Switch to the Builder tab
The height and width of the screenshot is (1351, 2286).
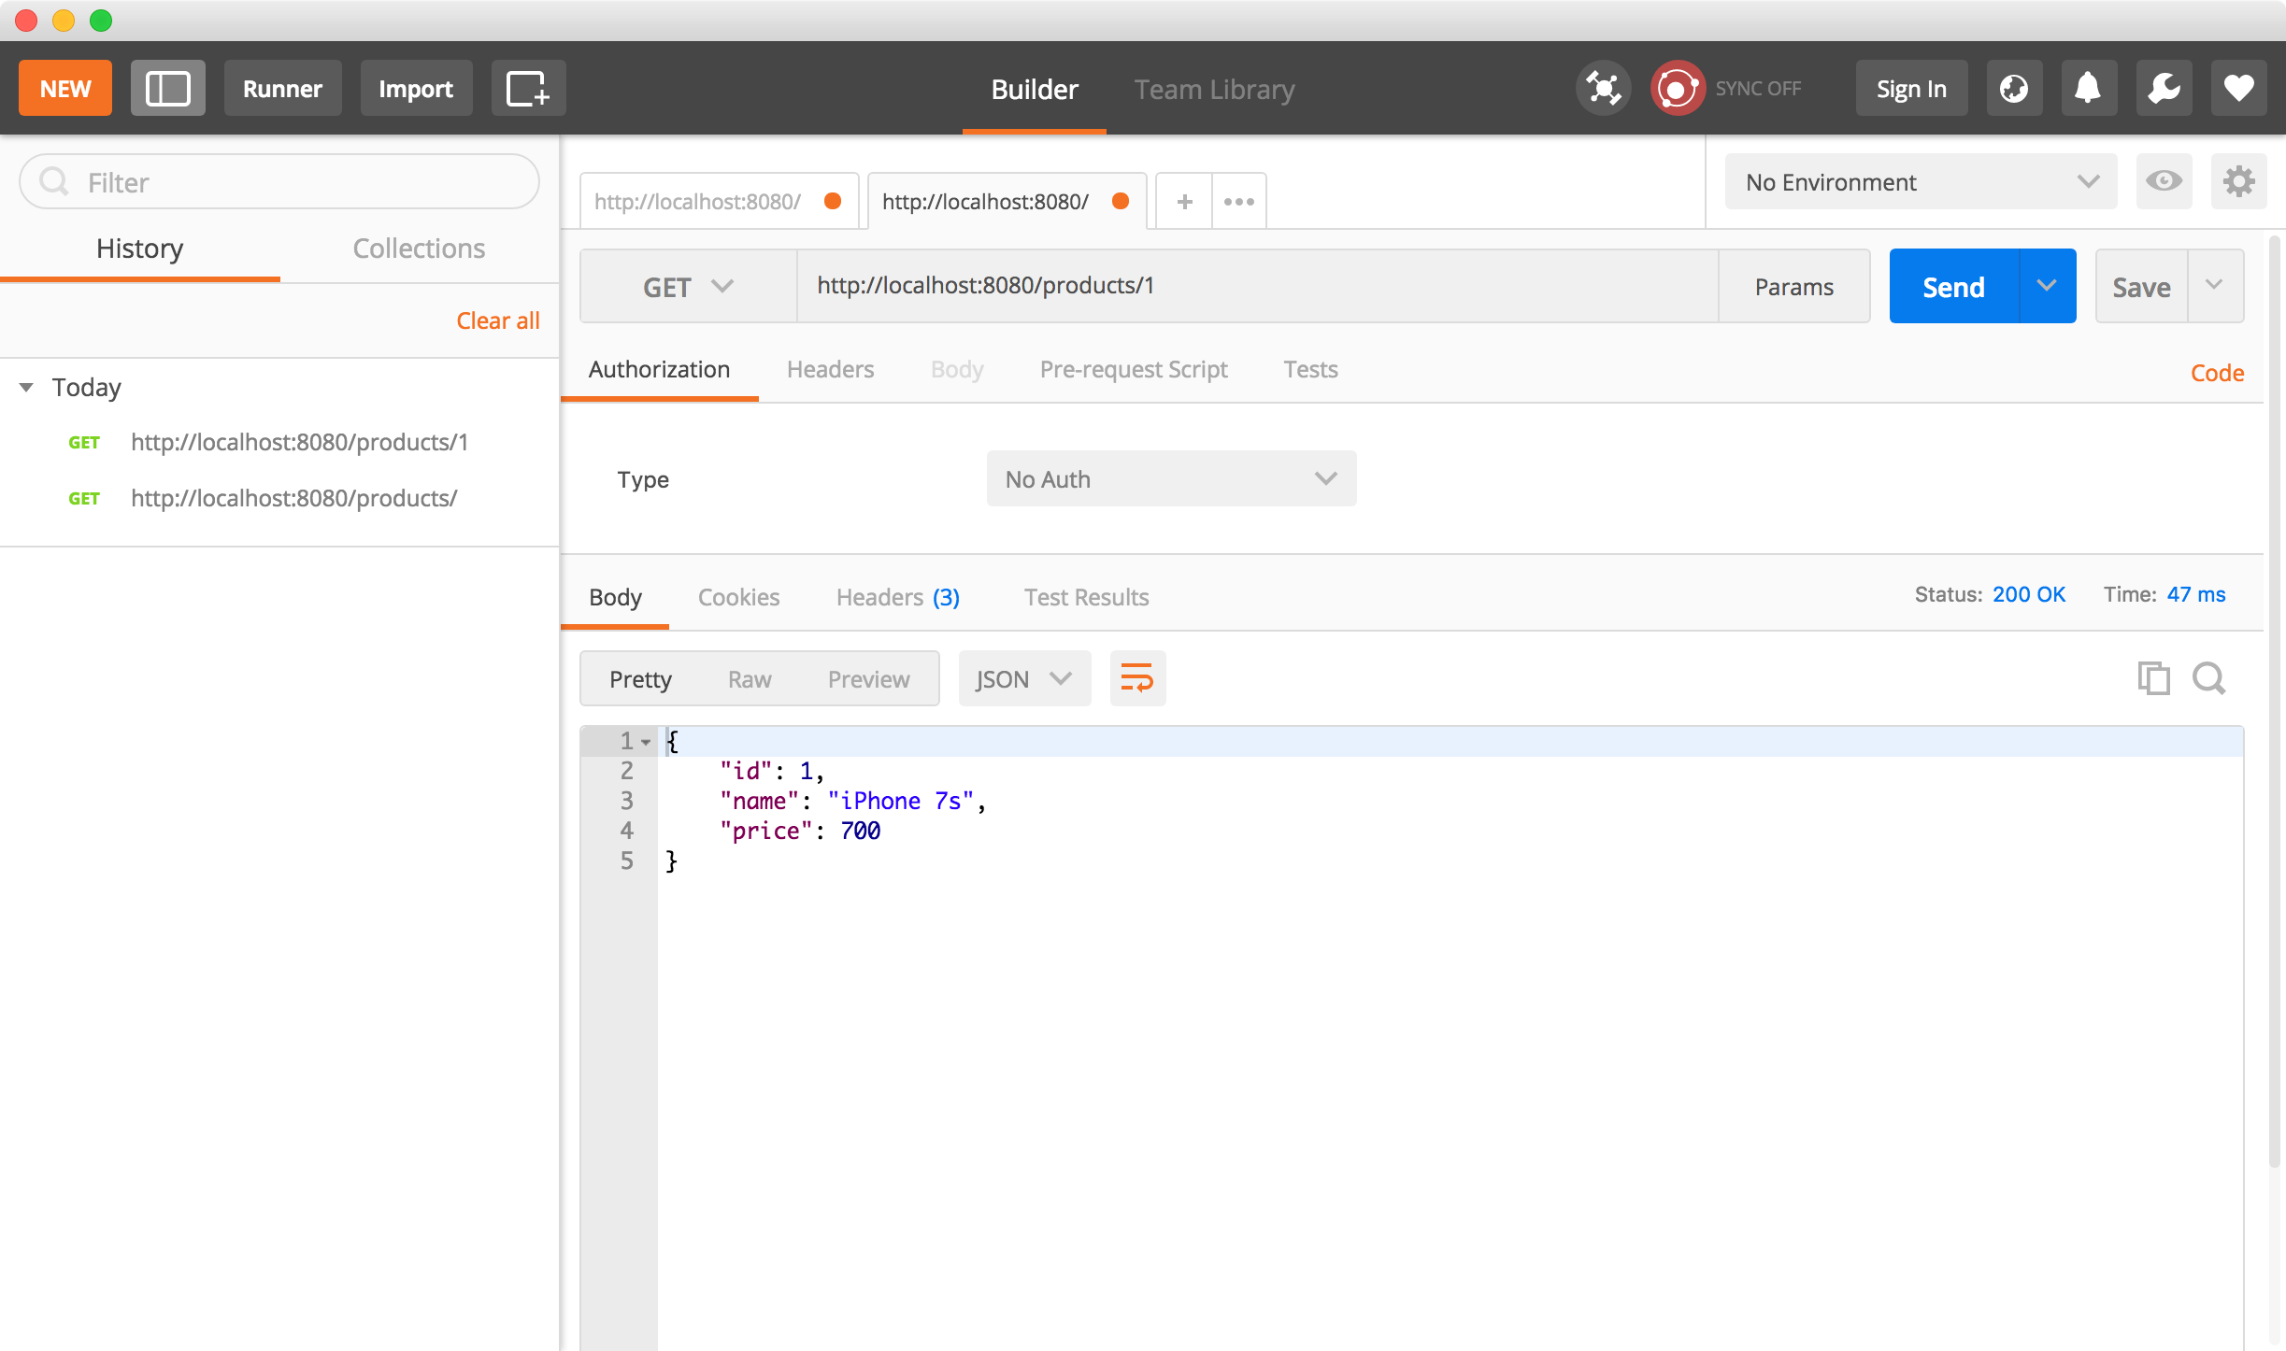tap(1035, 90)
